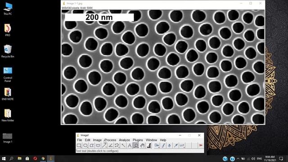Select Image 1 file on desktop

8,138
